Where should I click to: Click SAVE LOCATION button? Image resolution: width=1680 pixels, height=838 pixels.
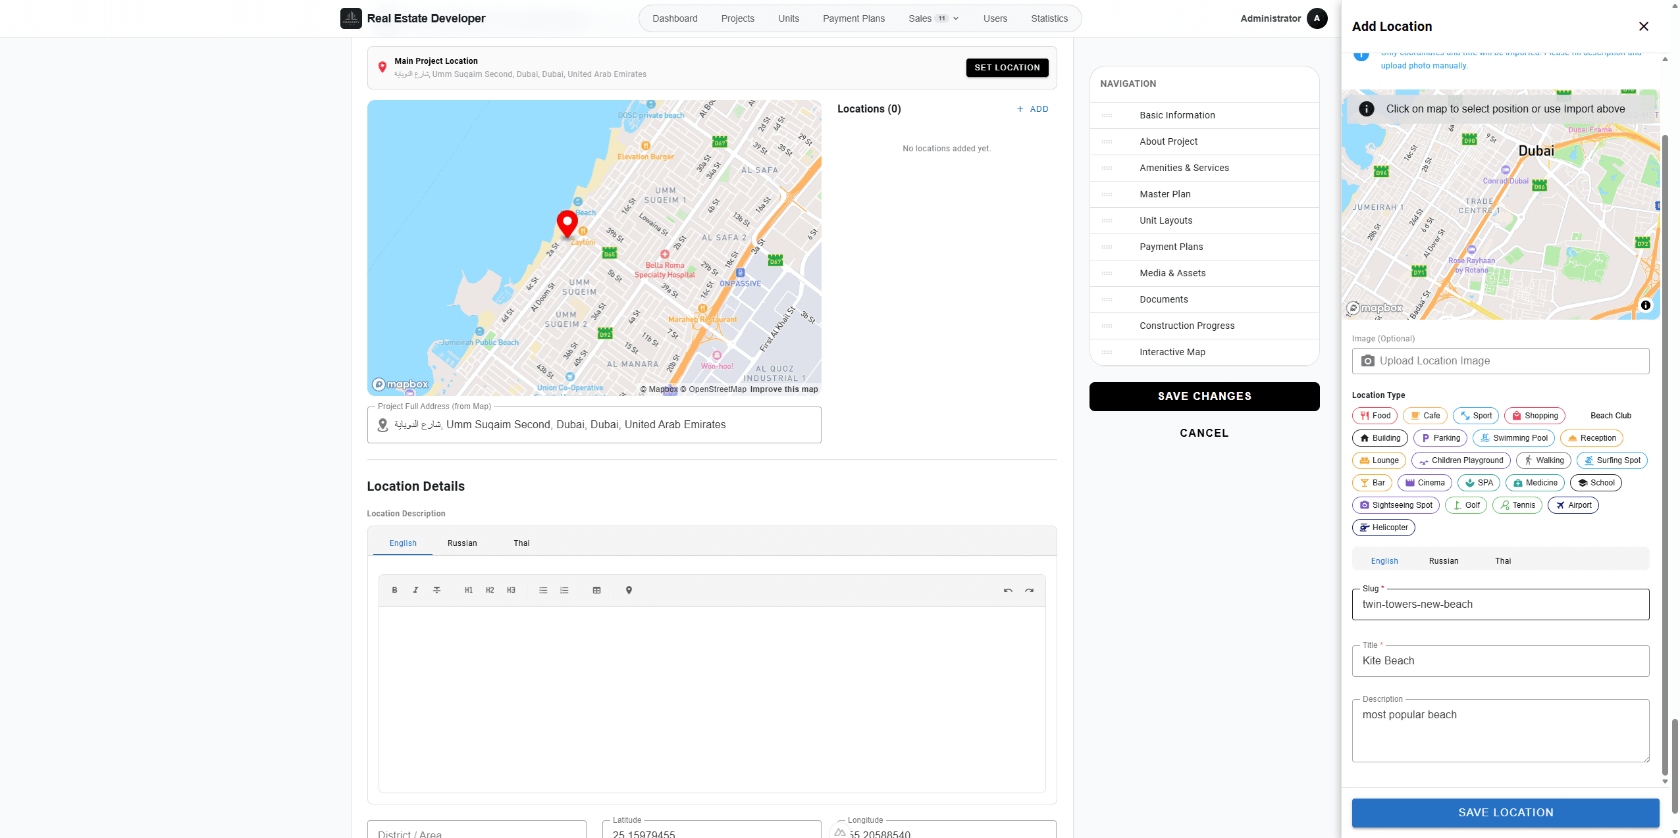(x=1505, y=813)
